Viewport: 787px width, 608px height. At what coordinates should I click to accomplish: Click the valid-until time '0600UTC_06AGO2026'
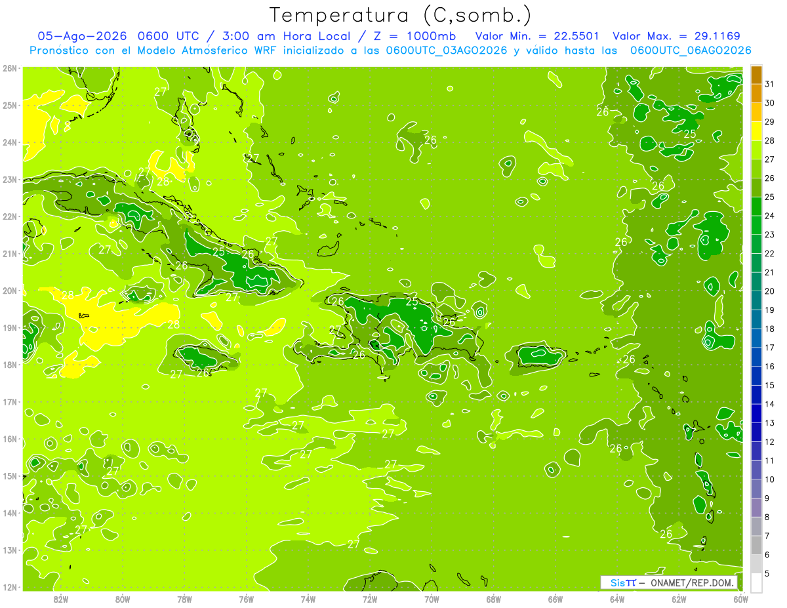(x=691, y=51)
